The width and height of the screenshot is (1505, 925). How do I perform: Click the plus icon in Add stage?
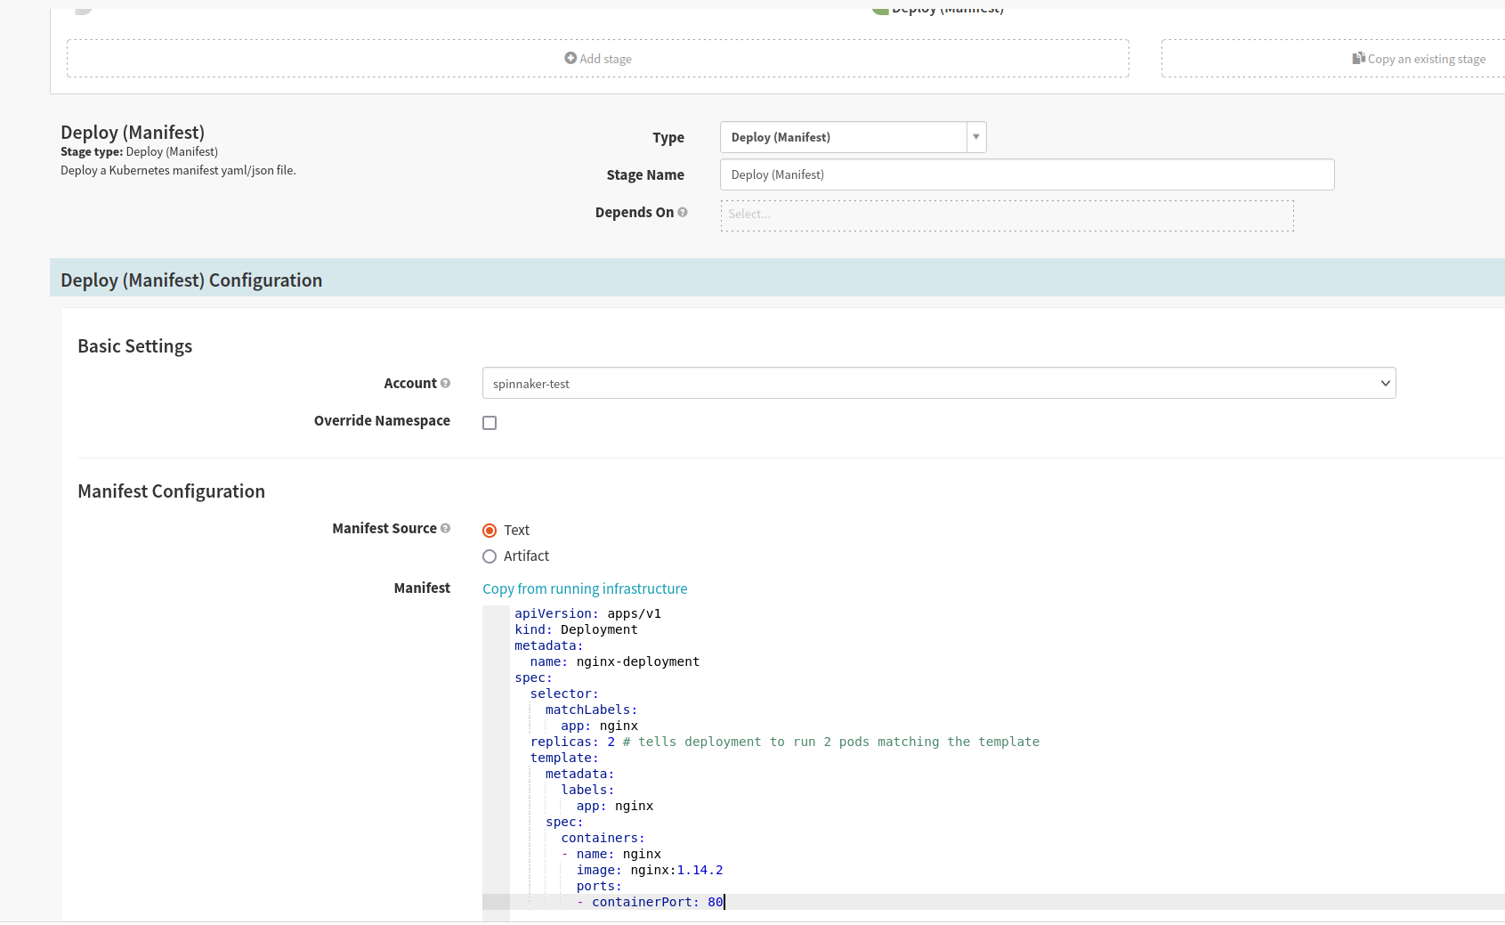click(x=570, y=58)
